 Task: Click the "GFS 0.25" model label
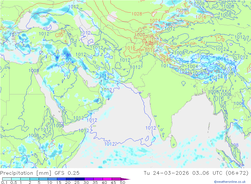tap(67, 173)
